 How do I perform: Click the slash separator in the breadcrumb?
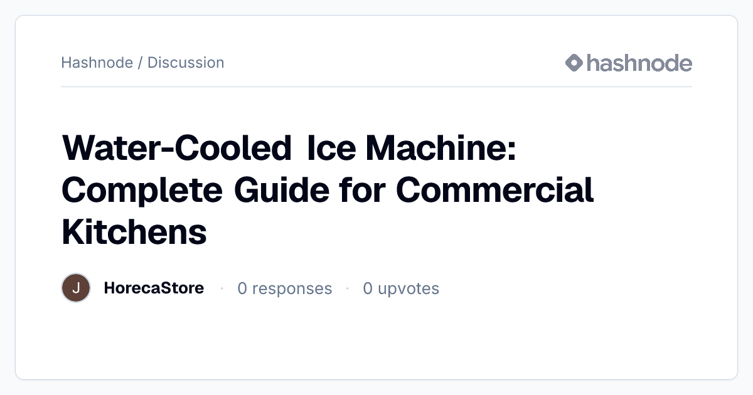(140, 63)
